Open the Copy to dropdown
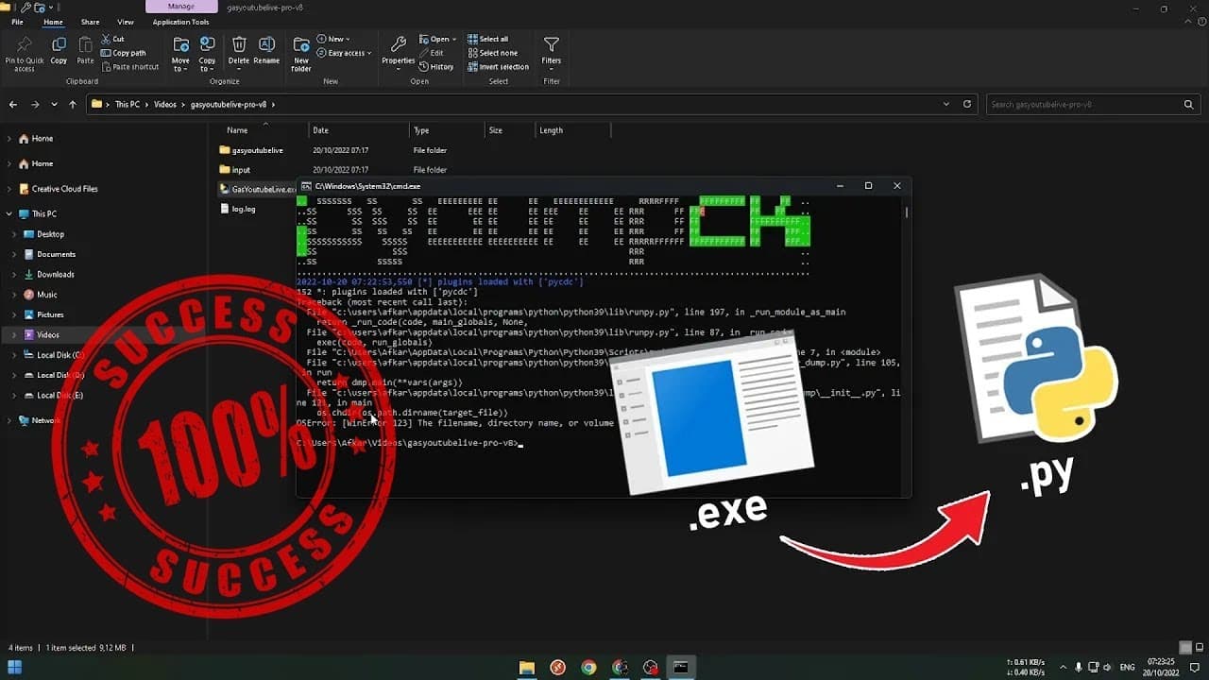The width and height of the screenshot is (1209, 680). 207,55
